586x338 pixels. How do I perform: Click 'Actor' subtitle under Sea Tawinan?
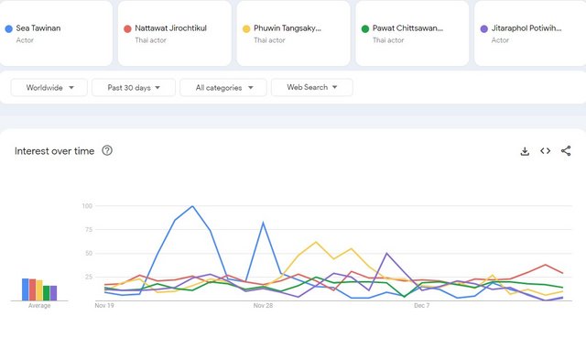25,40
